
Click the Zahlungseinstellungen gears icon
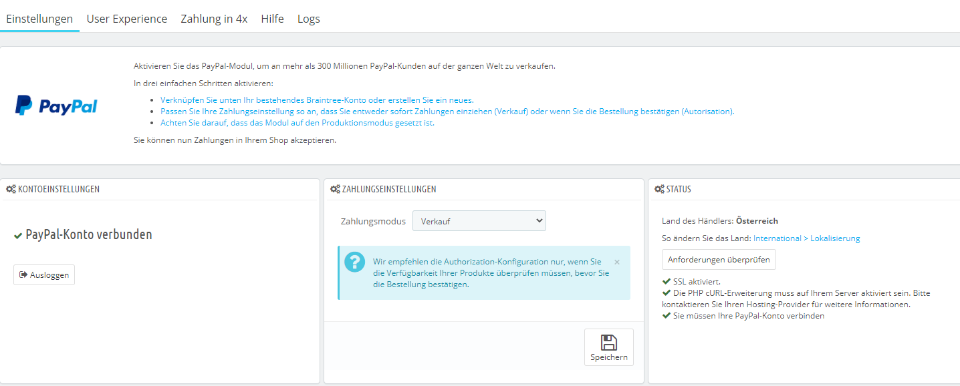335,189
